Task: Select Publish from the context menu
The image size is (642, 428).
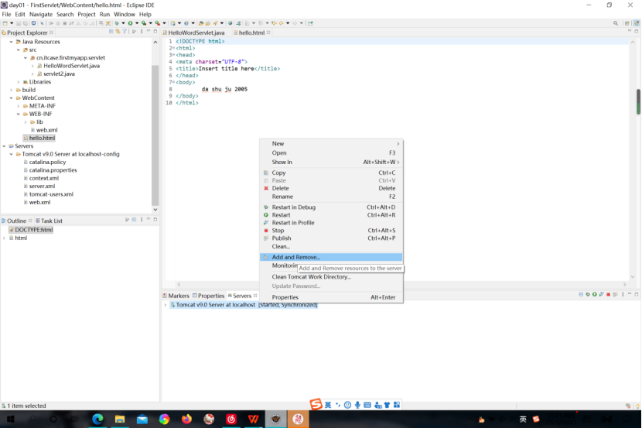Action: (331, 238)
